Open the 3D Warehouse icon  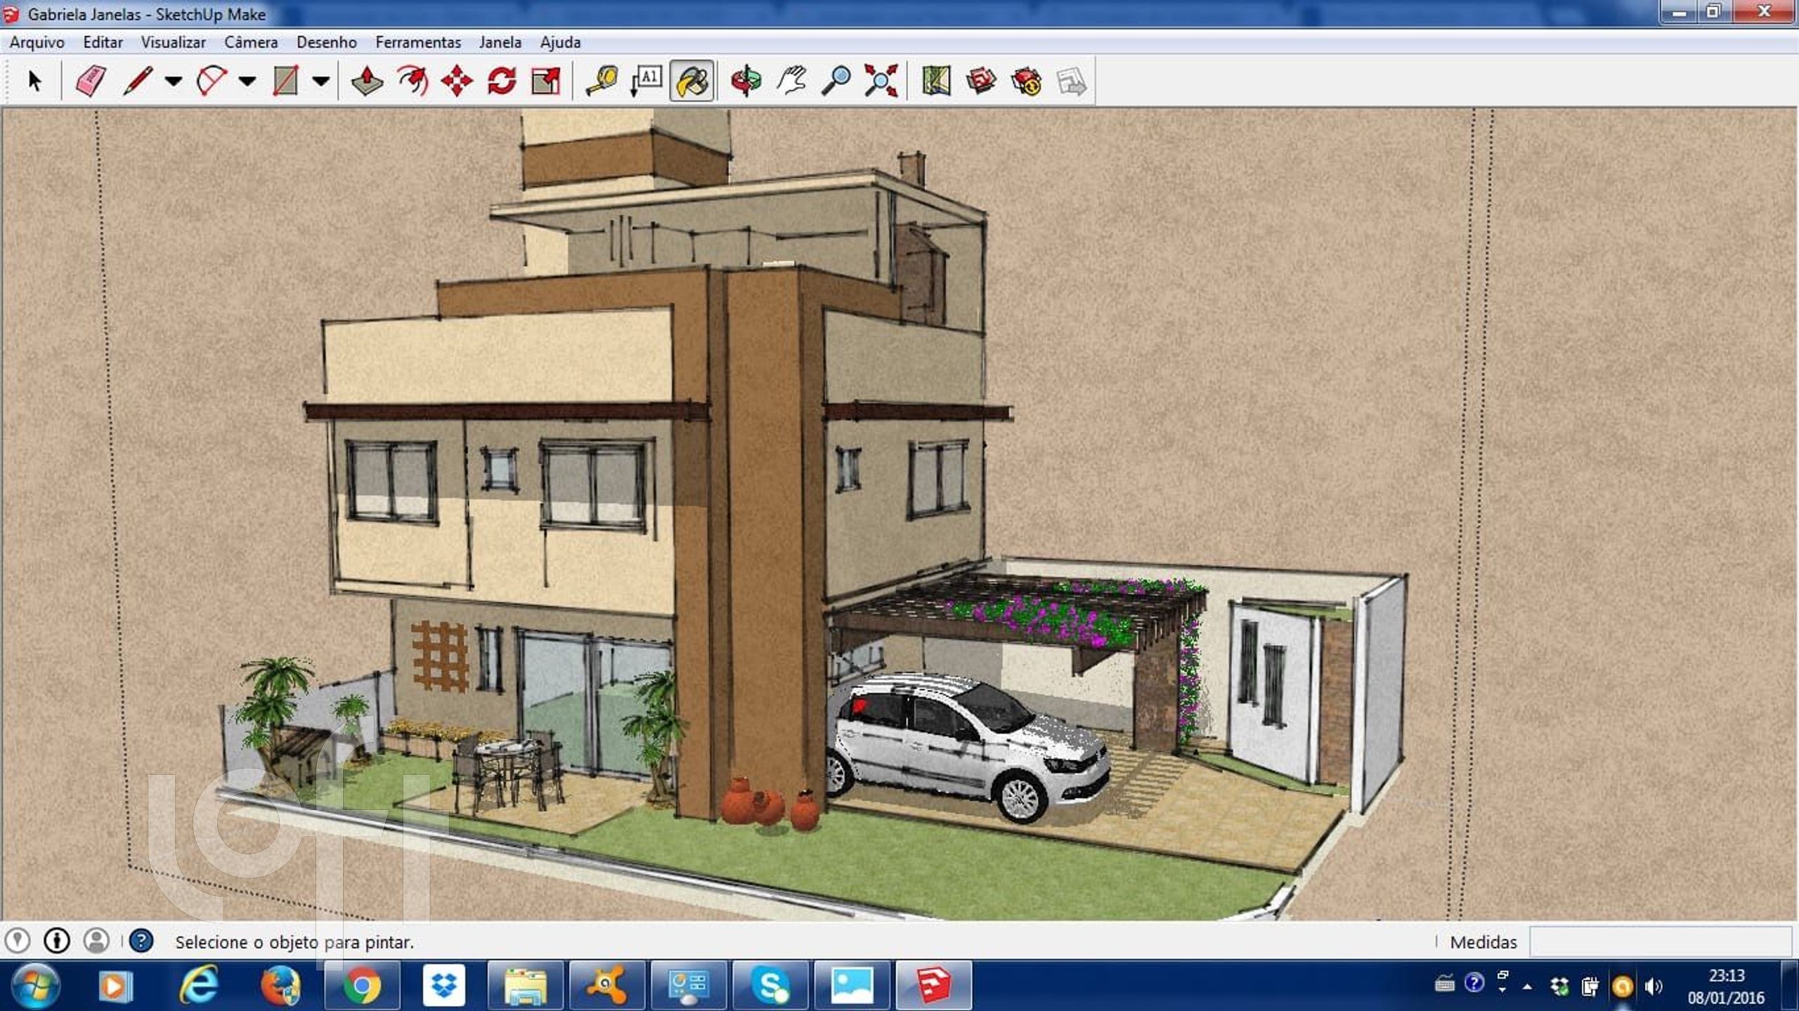981,81
